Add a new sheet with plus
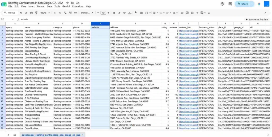The image size is (272, 137). pos(8,135)
